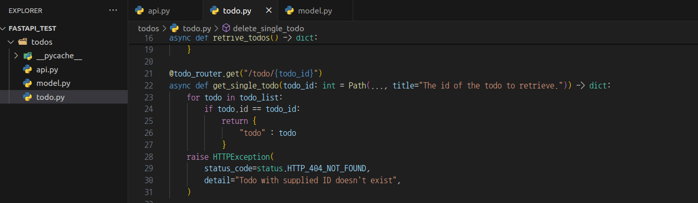Image resolution: width=698 pixels, height=203 pixels.
Task: Click the todos breadcrumb segment
Action: 148,28
